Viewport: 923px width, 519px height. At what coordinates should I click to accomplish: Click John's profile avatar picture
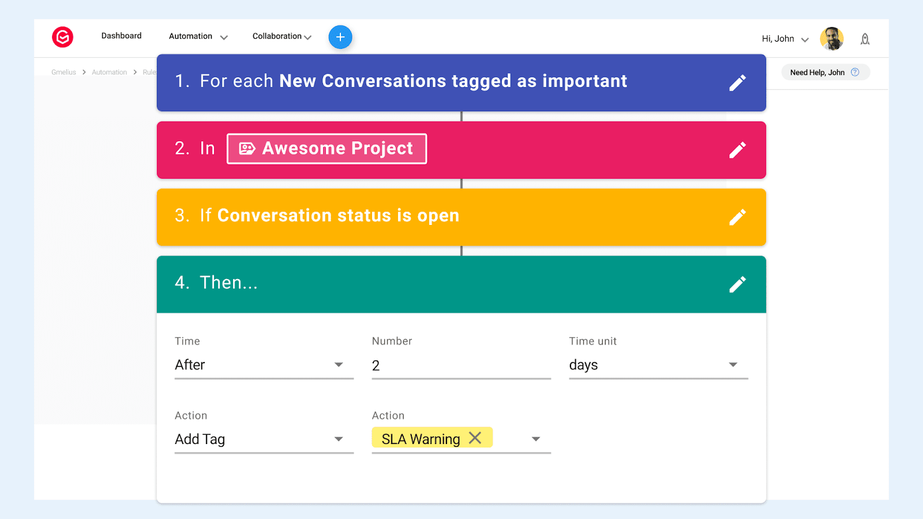pos(831,39)
